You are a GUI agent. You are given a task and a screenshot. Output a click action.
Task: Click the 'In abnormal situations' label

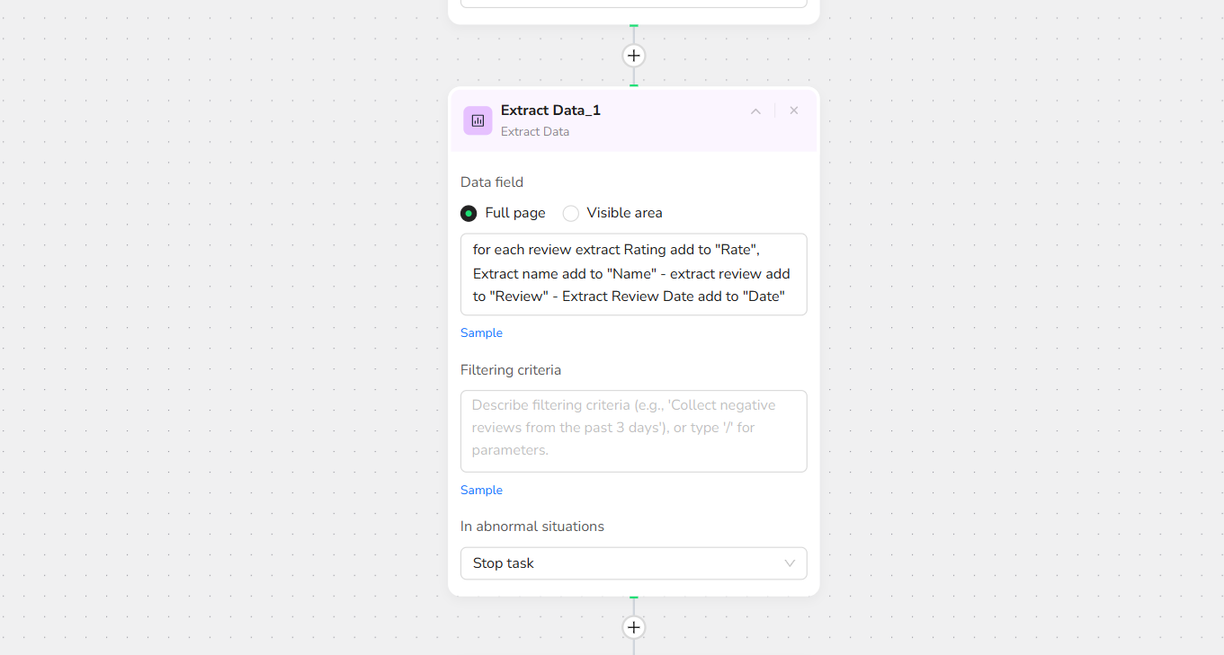click(x=532, y=527)
